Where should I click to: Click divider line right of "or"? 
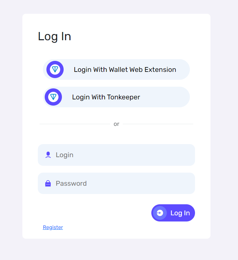pyautogui.click(x=158, y=124)
